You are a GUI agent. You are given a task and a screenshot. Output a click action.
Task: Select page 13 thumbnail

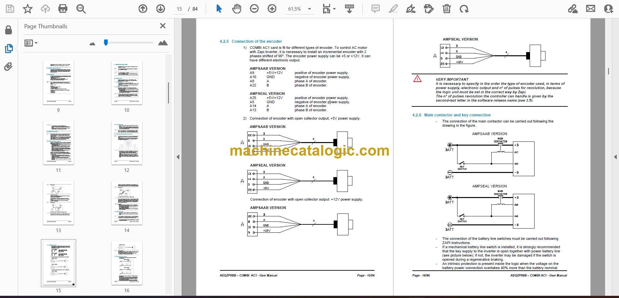58,203
